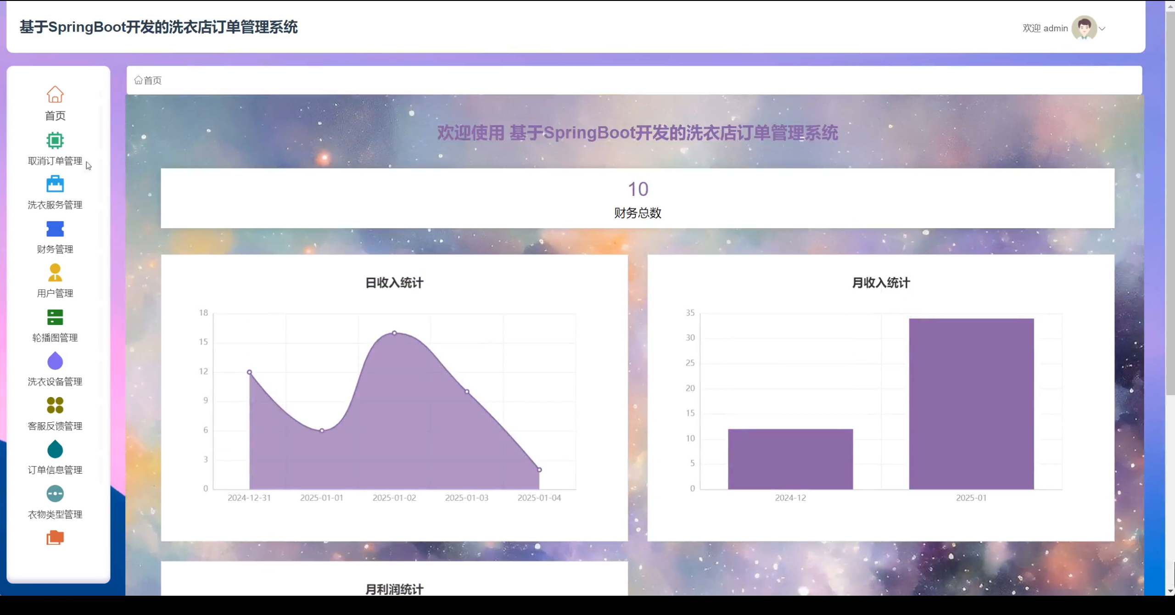The width and height of the screenshot is (1175, 615).
Task: Click the four-dot olive icon for 客服反馈管理
Action: tap(55, 405)
